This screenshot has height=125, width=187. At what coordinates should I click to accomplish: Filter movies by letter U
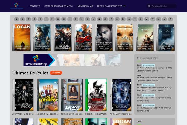coord(141,19)
